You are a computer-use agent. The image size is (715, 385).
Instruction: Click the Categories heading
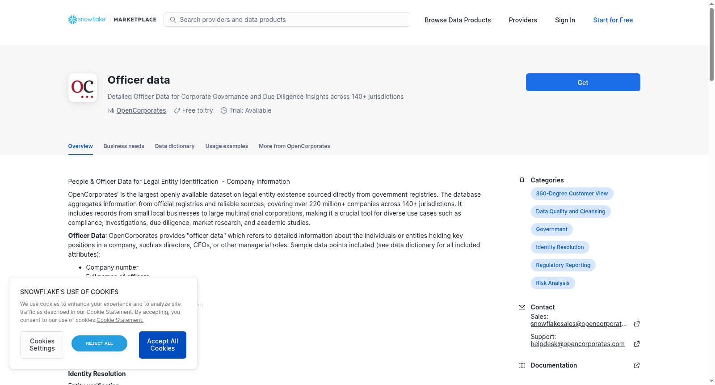[547, 180]
